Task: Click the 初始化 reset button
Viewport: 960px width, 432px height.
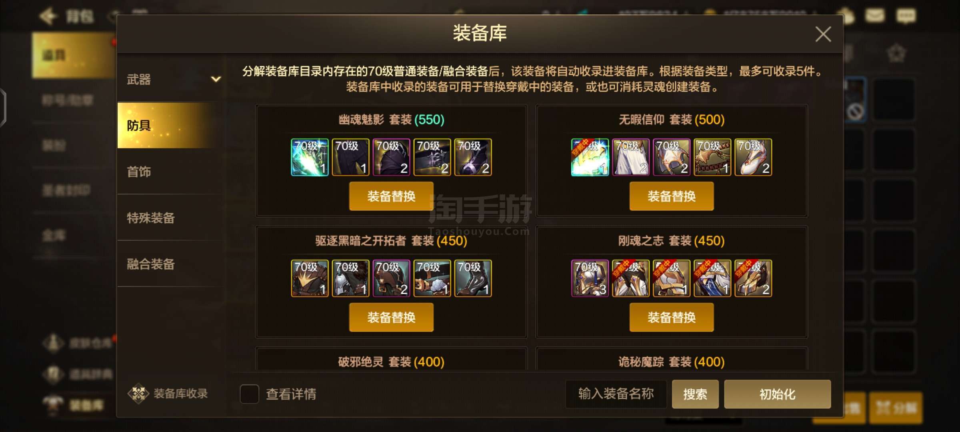Action: point(778,394)
